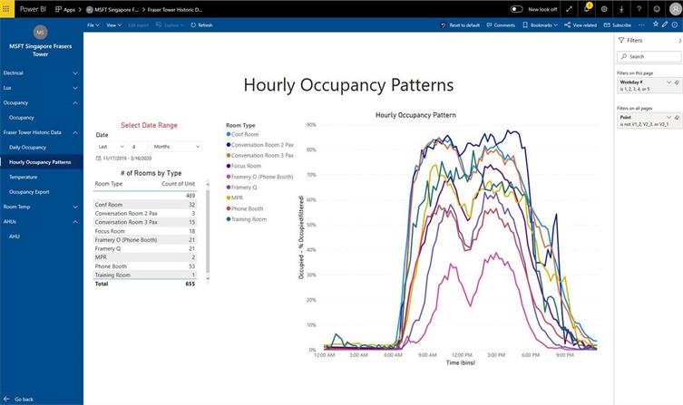Screen dimensions: 683x405
Task: Toggle the New look switch
Action: (516, 8)
